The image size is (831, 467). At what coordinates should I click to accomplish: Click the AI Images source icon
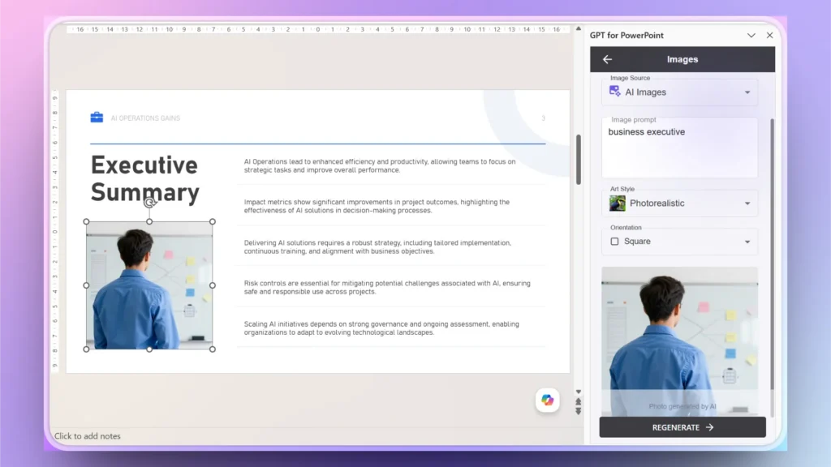(615, 91)
